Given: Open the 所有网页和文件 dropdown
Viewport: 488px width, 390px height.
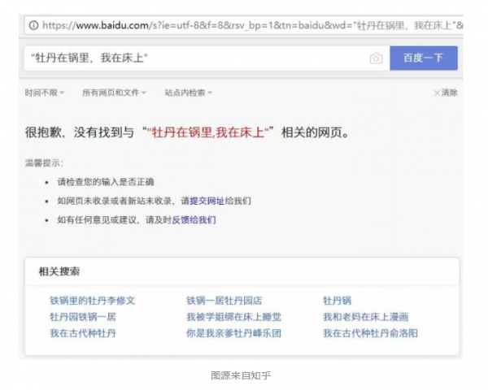Looking at the screenshot, I should (x=114, y=93).
